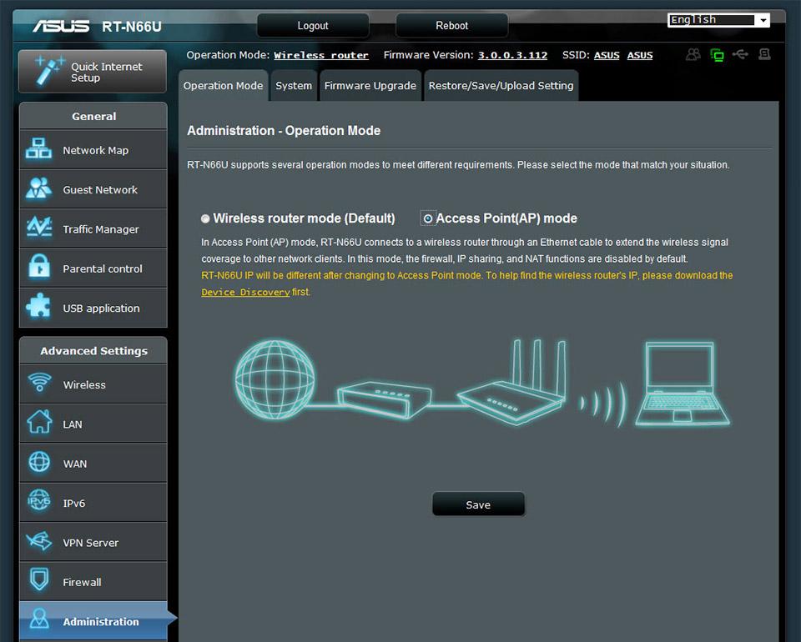
Task: Click the green network connection status icon
Action: pos(718,54)
